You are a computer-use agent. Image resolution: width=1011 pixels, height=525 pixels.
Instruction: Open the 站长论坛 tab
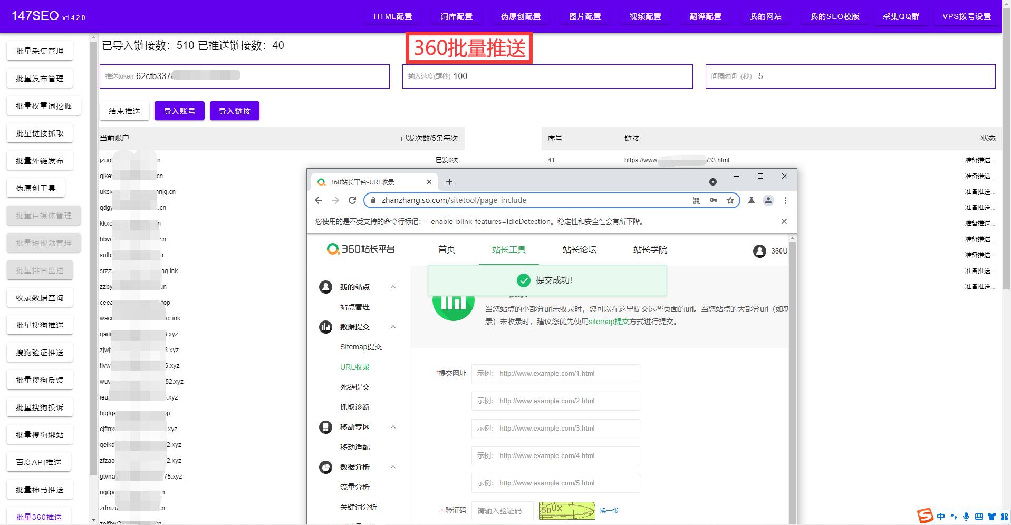tap(579, 250)
